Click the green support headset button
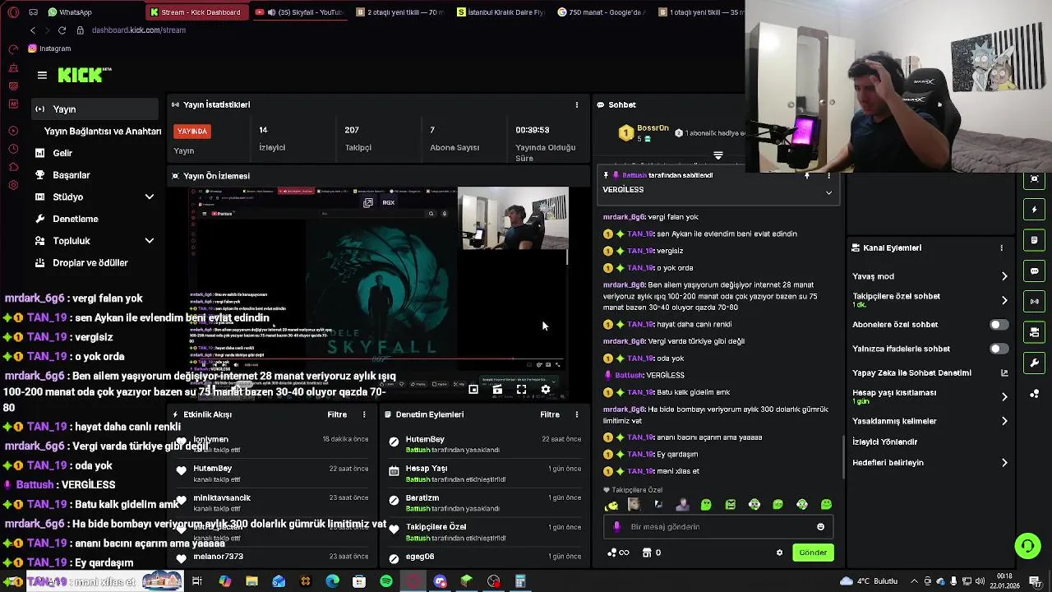The width and height of the screenshot is (1052, 592). coord(1027,546)
